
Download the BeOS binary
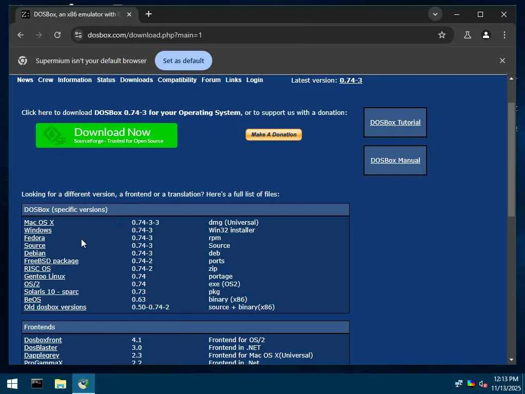tap(32, 300)
